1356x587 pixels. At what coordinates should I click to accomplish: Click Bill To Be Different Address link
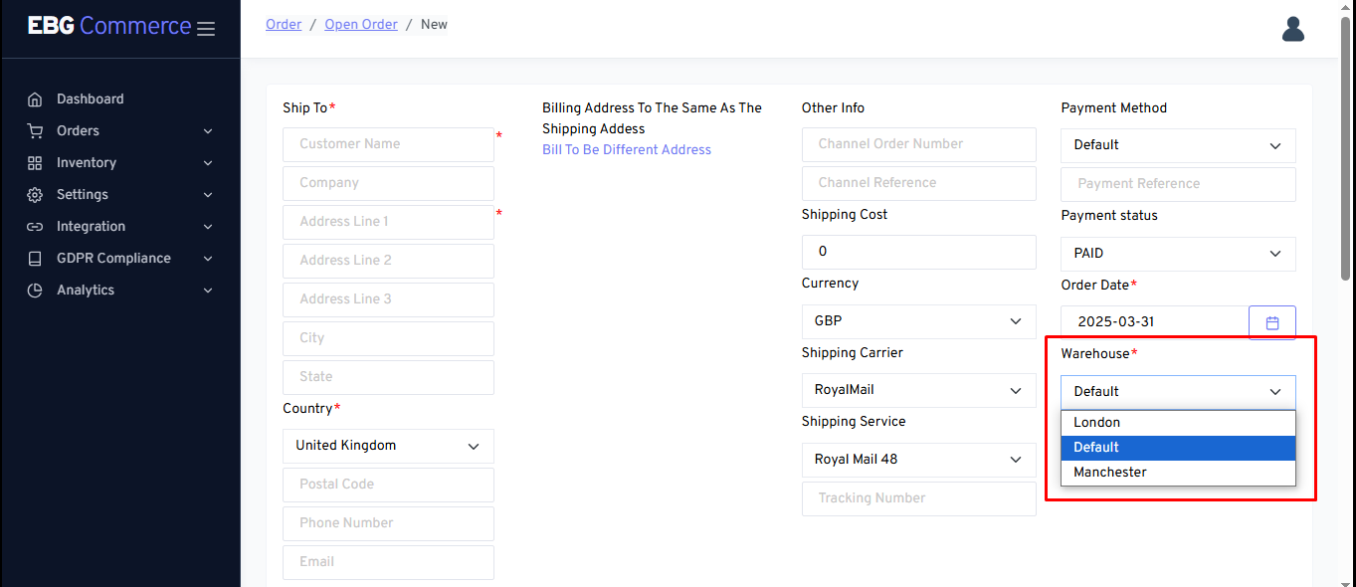tap(627, 150)
